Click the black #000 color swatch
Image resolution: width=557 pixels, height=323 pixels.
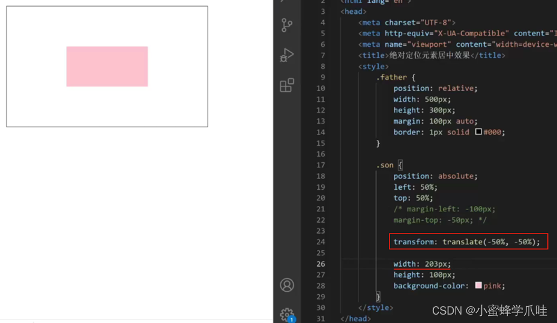pyautogui.click(x=478, y=132)
